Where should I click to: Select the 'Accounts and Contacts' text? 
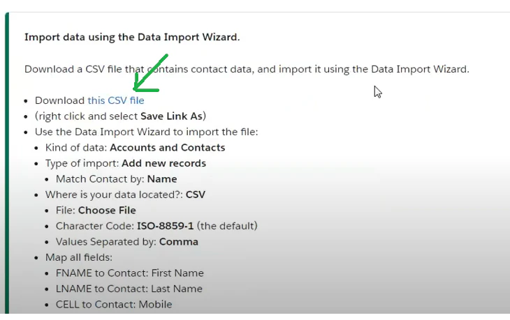coord(168,148)
